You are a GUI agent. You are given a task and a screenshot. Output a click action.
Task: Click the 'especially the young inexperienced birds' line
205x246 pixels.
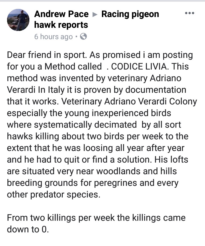[89, 113]
